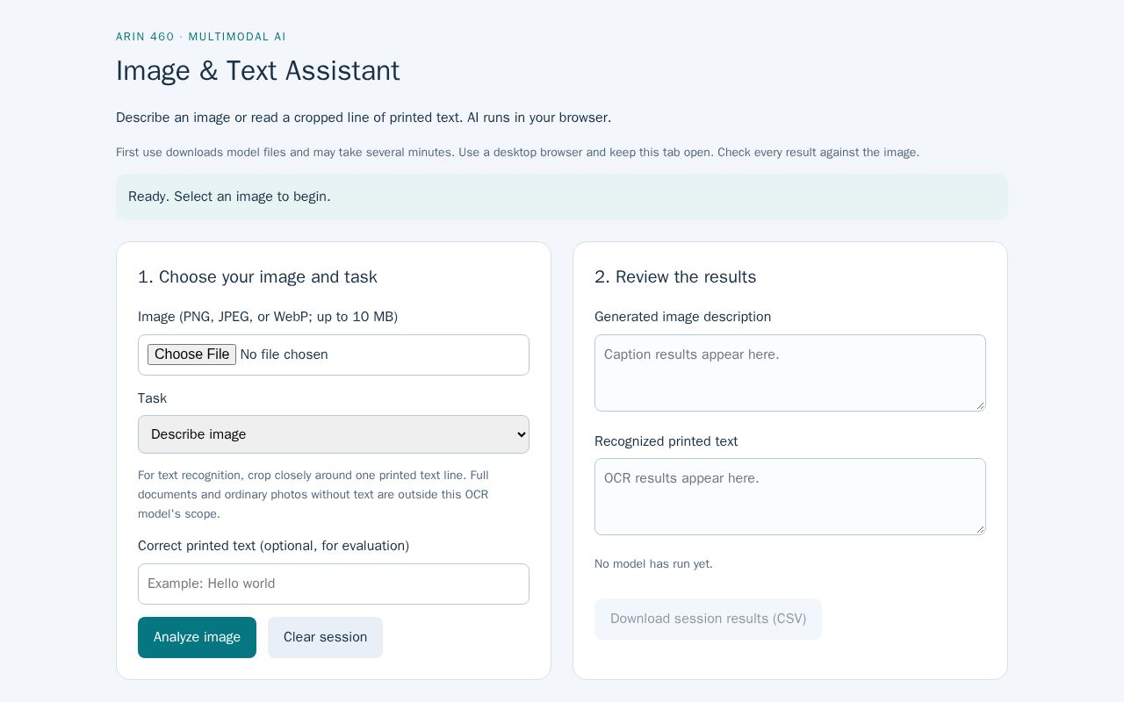The image size is (1124, 702).
Task: Click the 'No model has run yet.' text
Action: (x=653, y=564)
